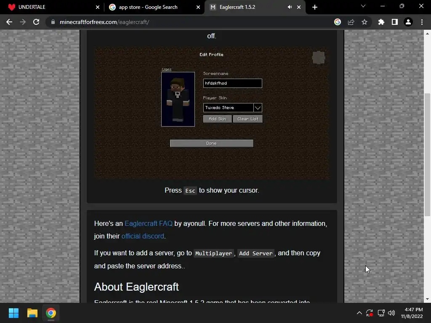Open the Chrome three-dot menu
Viewport: 431px width, 323px height.
pyautogui.click(x=422, y=22)
